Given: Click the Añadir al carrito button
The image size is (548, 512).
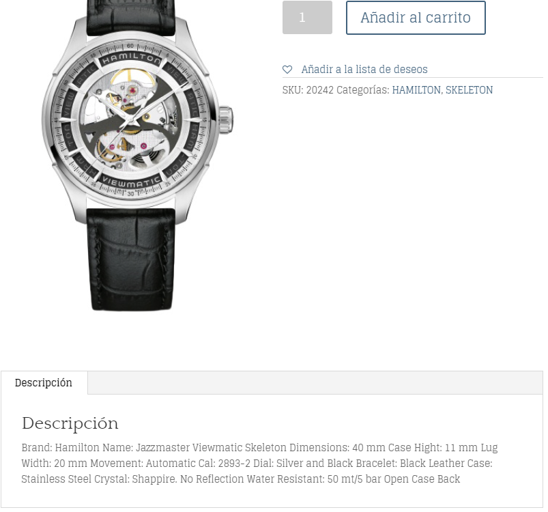Looking at the screenshot, I should tap(416, 18).
